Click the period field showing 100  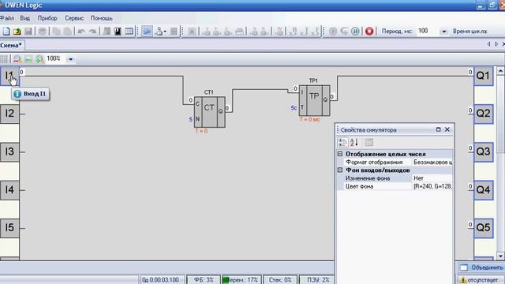(428, 32)
